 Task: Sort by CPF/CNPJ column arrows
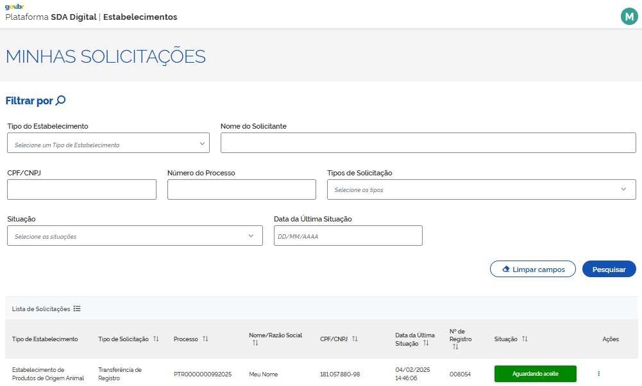click(x=355, y=339)
